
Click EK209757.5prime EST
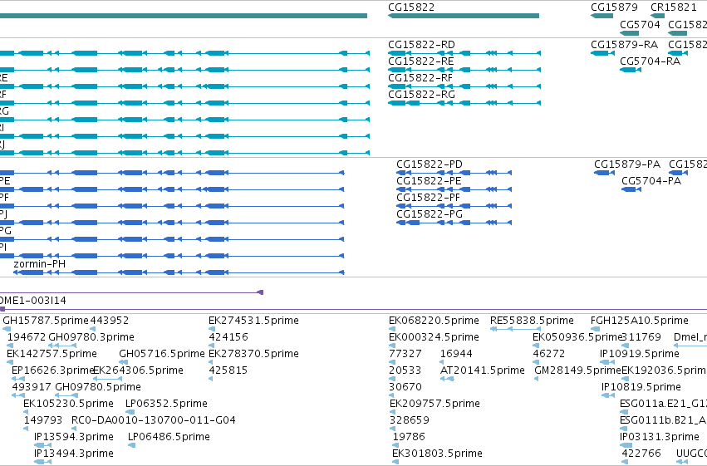tap(392, 412)
